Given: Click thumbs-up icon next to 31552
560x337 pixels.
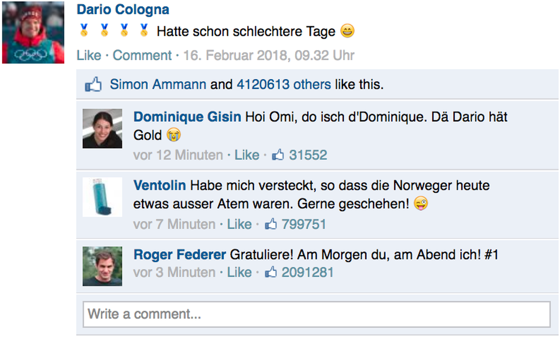Looking at the screenshot, I should (x=278, y=155).
